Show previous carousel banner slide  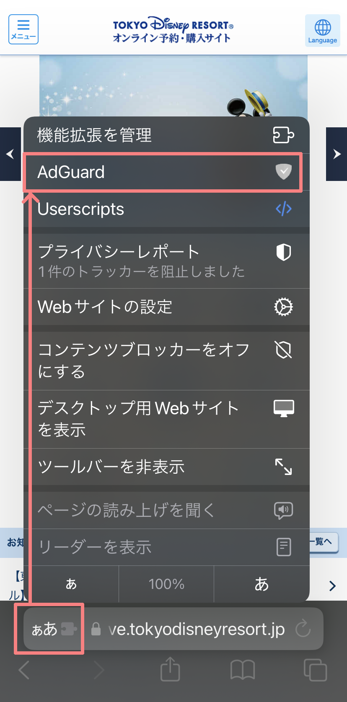pos(10,154)
